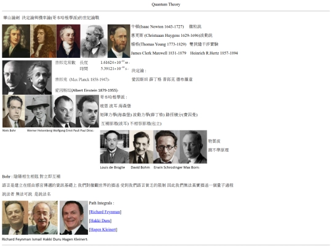332x249 pixels.
Task: Click the Niels Bohr photo
Action: 14,111
